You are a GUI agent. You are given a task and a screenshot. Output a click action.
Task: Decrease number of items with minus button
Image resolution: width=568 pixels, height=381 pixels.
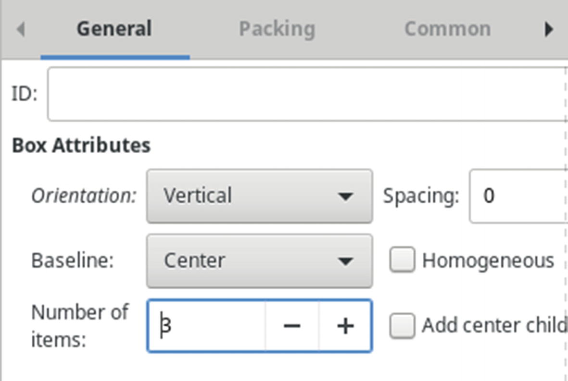292,326
